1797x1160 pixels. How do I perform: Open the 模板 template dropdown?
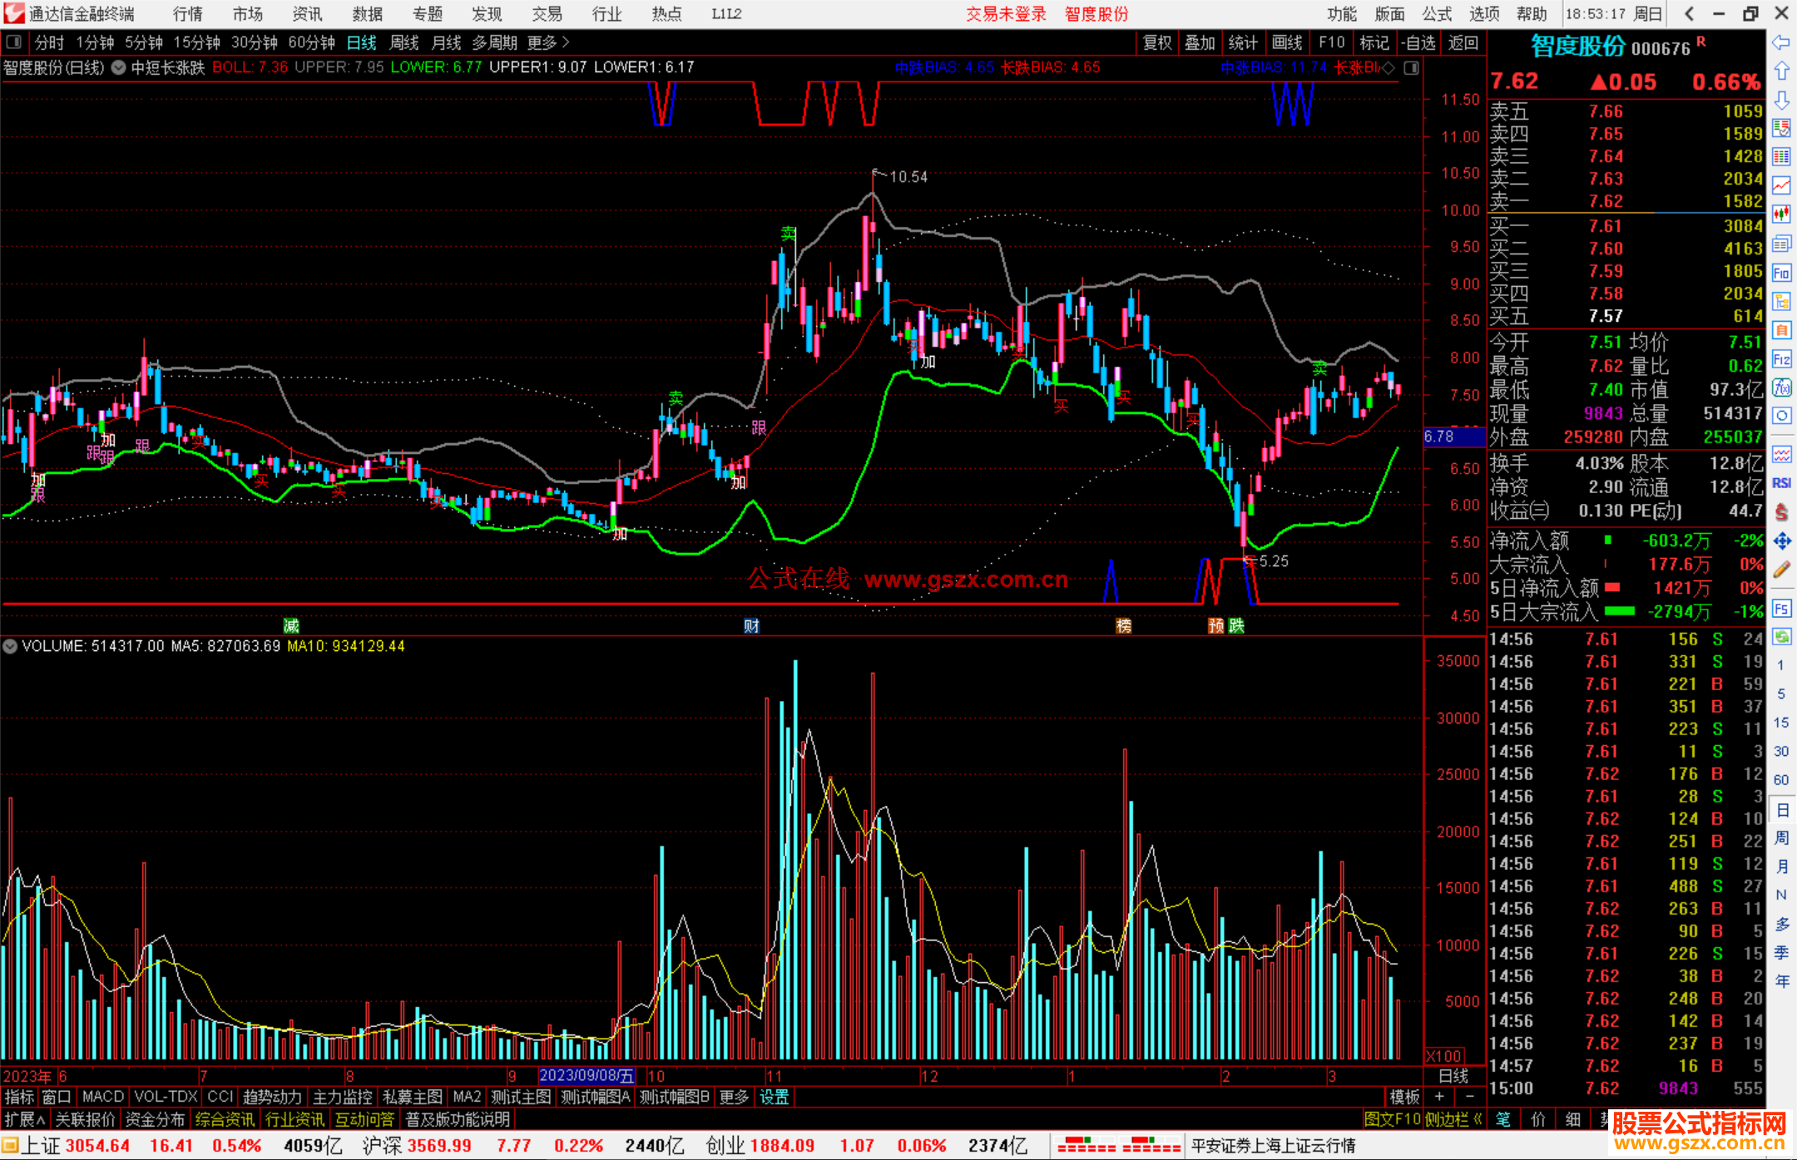tap(1404, 1097)
